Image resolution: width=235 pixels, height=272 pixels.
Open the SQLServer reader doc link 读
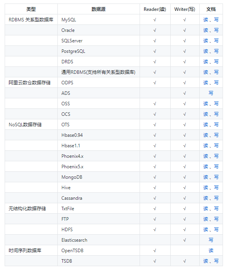coord(206,41)
